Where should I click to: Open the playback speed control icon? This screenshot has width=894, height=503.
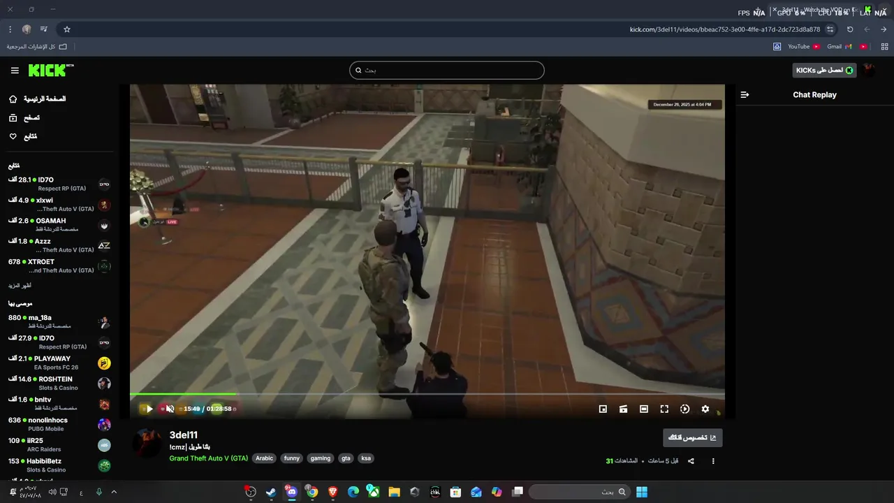(x=684, y=409)
